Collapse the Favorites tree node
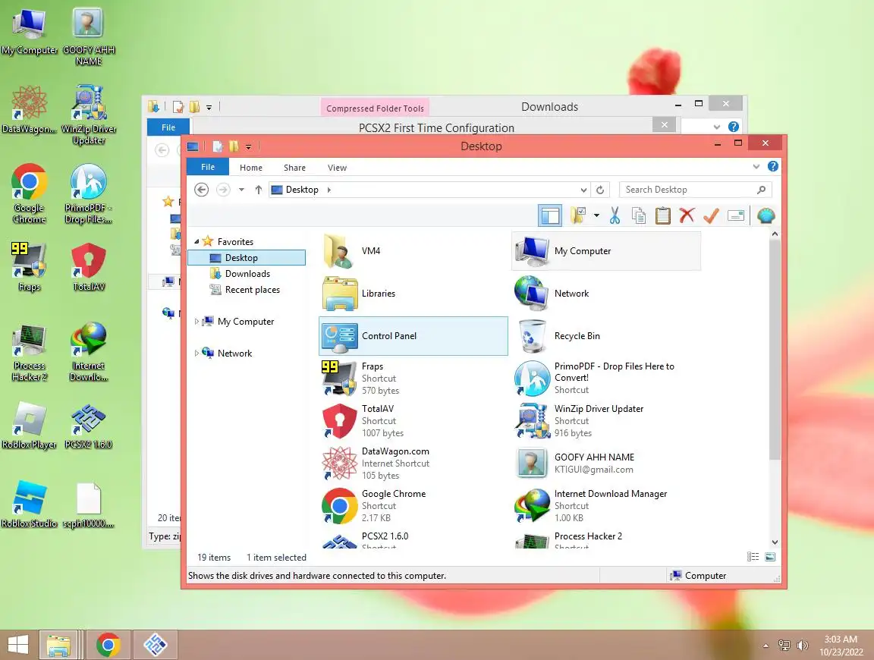The height and width of the screenshot is (660, 874). [x=196, y=241]
